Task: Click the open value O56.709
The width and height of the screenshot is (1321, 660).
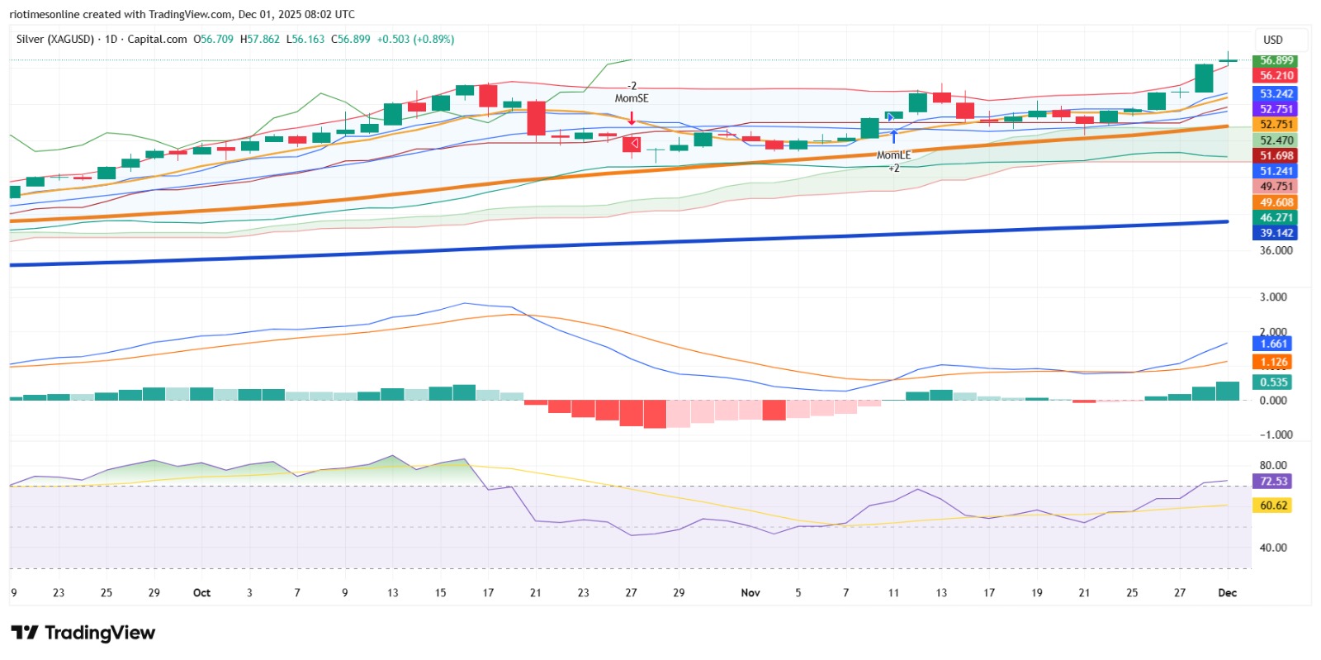Action: coord(214,39)
